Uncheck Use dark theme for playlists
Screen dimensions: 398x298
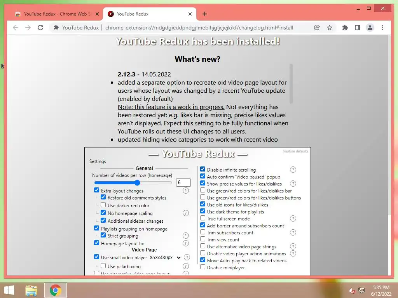[202, 211]
